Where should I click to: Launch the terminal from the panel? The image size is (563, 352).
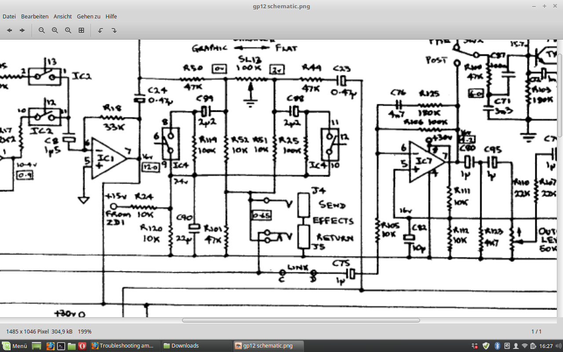[x=61, y=346]
